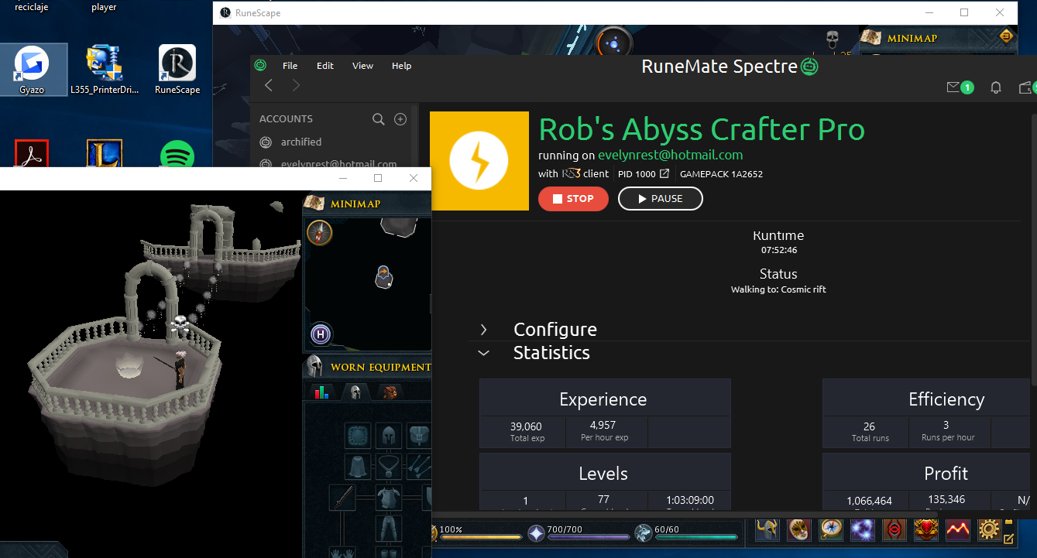Viewport: 1037px width, 558px height.
Task: Launch the RuneScape desktop shortcut
Action: tap(177, 70)
